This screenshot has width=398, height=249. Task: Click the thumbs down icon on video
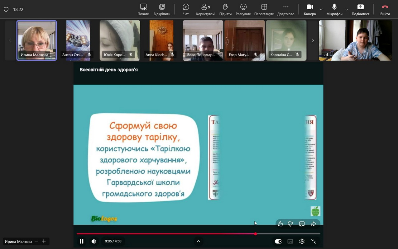coord(290,224)
